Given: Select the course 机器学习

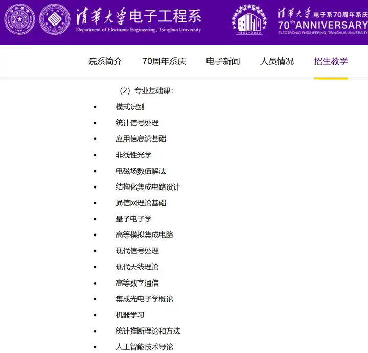Looking at the screenshot, I should (130, 315).
